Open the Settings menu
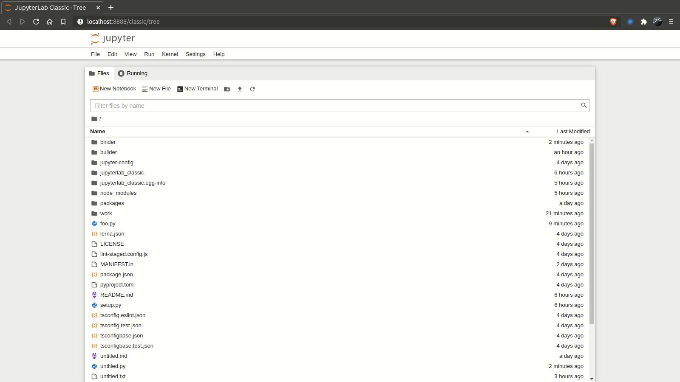The width and height of the screenshot is (680, 382). click(x=195, y=54)
